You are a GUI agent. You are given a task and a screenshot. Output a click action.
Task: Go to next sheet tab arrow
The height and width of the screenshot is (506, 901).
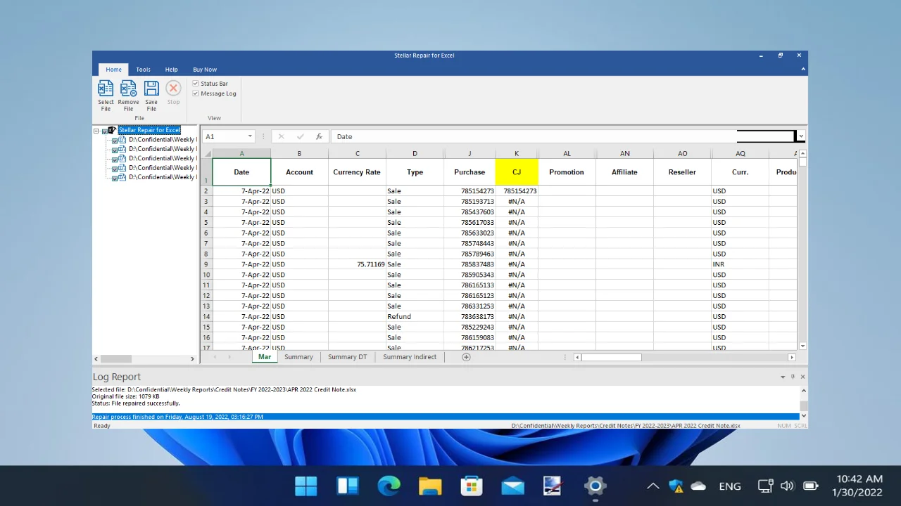click(x=230, y=357)
